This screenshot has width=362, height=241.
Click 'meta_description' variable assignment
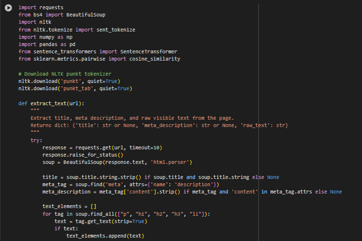(x=67, y=192)
